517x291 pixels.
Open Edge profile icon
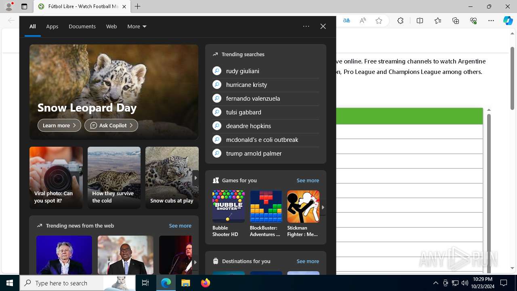click(9, 6)
